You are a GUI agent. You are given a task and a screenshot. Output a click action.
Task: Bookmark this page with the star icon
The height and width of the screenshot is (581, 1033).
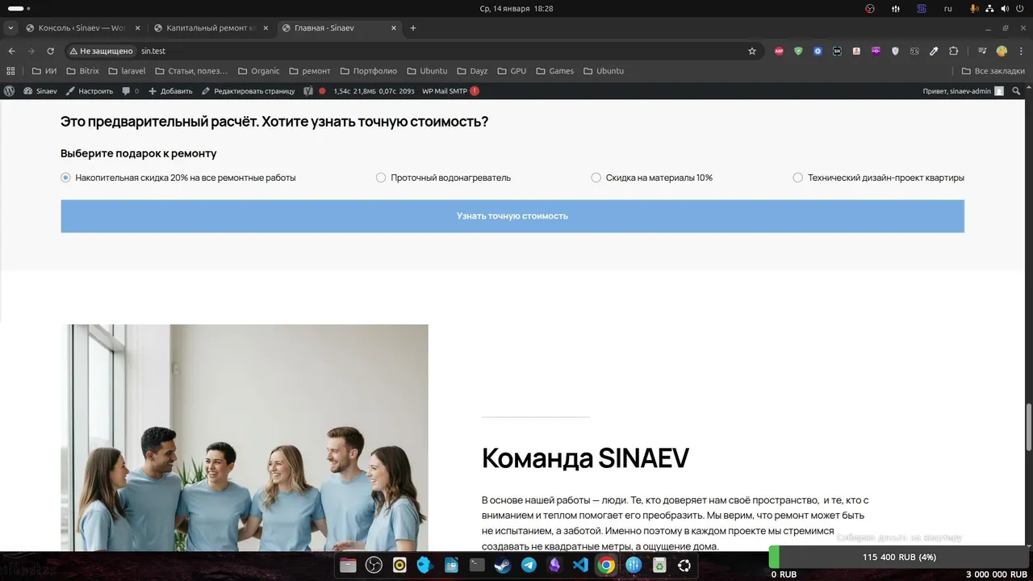tap(752, 51)
